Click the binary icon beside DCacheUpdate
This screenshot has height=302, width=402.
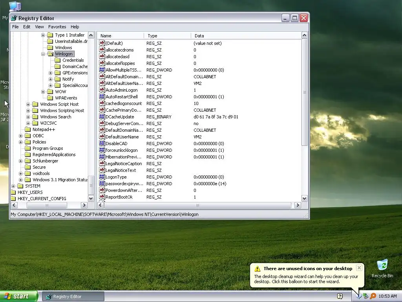point(102,116)
